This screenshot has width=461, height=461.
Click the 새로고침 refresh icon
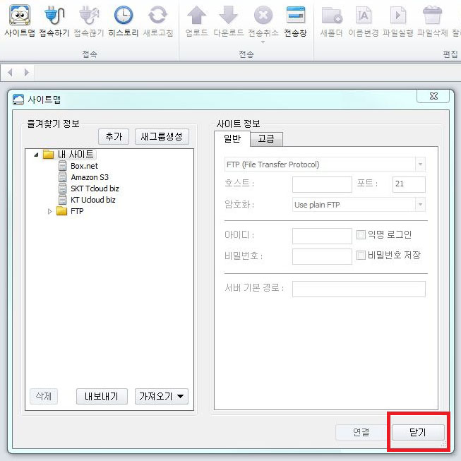tap(158, 16)
